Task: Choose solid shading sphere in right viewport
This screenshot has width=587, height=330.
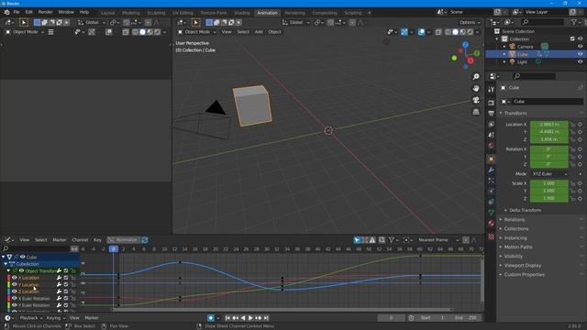Action: coord(455,32)
